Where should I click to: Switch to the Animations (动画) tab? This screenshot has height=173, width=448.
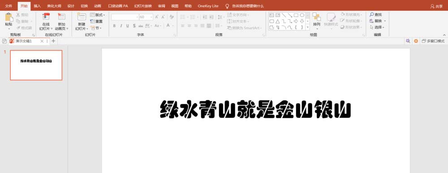pos(98,6)
